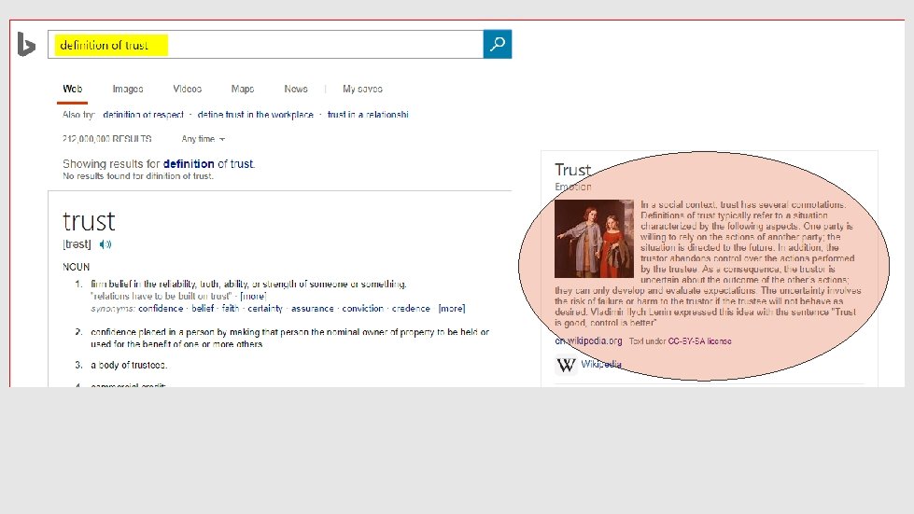The width and height of the screenshot is (914, 514).
Task: Open the Videos tab
Action: (187, 89)
